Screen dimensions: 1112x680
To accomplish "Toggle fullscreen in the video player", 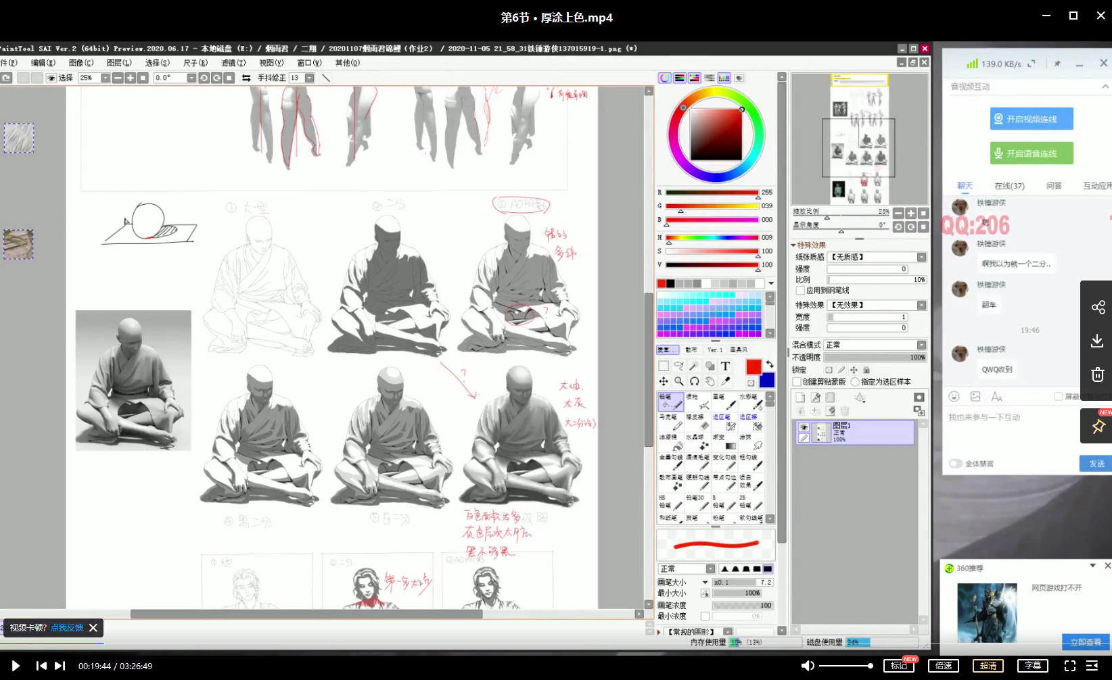I will [1069, 666].
